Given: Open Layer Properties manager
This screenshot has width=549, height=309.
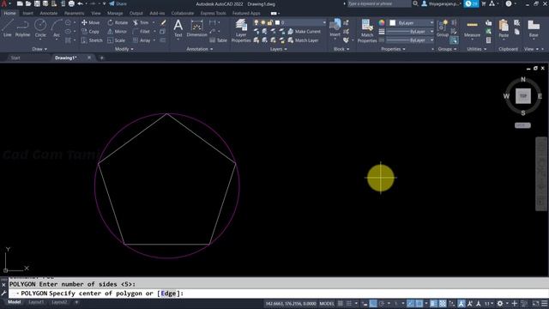Looking at the screenshot, I should click(x=241, y=31).
